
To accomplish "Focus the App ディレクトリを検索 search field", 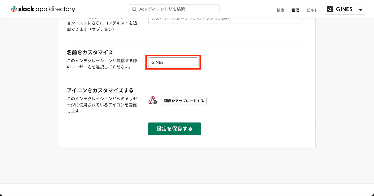I will click(x=177, y=9).
